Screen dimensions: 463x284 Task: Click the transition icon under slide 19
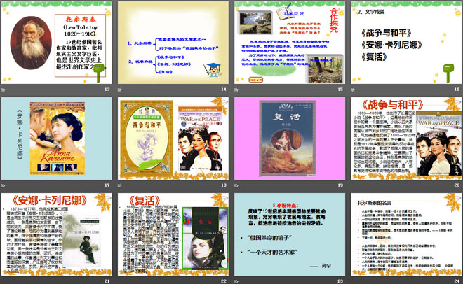click(x=236, y=185)
